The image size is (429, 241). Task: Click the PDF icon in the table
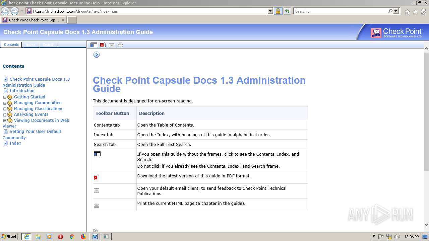click(x=97, y=177)
